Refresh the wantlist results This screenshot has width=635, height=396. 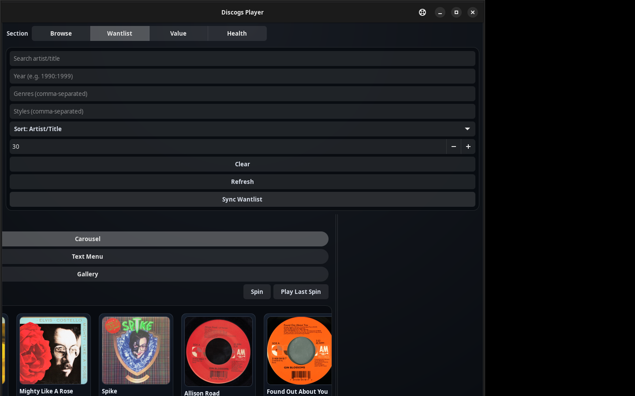coord(243,182)
